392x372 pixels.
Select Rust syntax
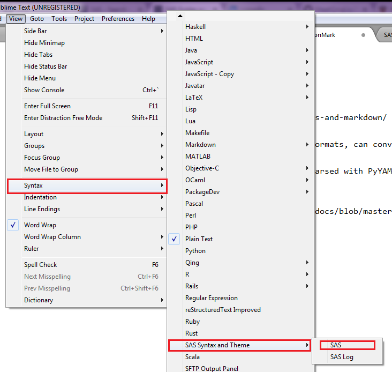(x=240, y=333)
